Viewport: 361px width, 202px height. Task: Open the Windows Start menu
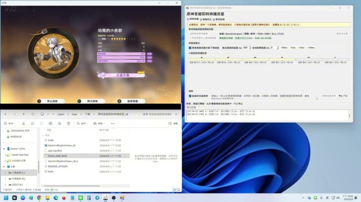click(6, 198)
